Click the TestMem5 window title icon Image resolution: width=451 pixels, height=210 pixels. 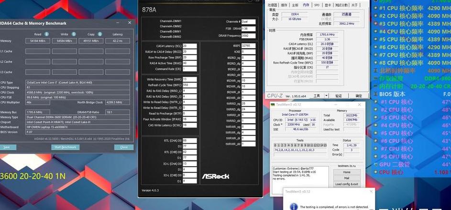pos(273,105)
